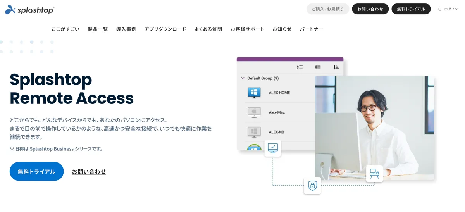465x212 pixels.
Task: Click the ALEX-NB laptop icon
Action: 254,132
